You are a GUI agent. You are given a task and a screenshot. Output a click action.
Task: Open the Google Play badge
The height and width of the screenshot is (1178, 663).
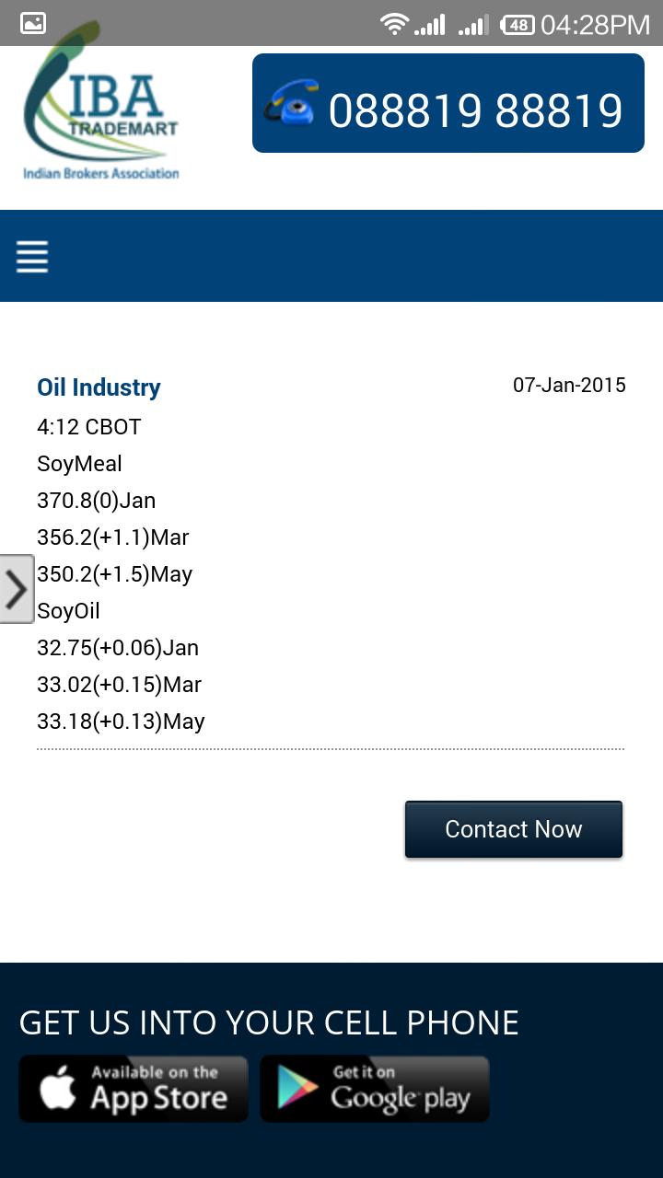(375, 1089)
